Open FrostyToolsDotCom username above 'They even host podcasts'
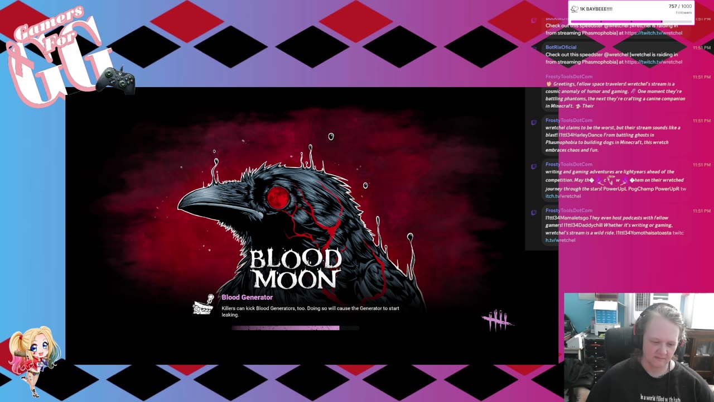The height and width of the screenshot is (402, 714). coord(569,210)
